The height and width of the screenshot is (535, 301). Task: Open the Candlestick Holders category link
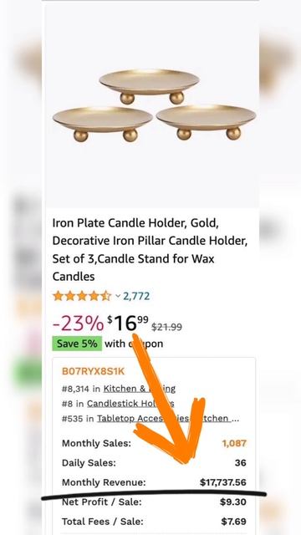(x=130, y=403)
